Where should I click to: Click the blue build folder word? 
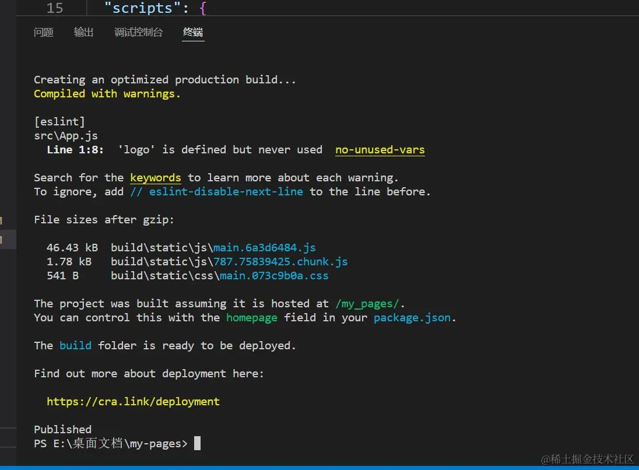point(75,346)
